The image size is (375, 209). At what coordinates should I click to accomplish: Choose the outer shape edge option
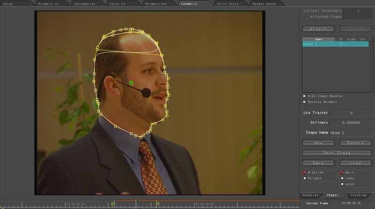tap(342, 184)
